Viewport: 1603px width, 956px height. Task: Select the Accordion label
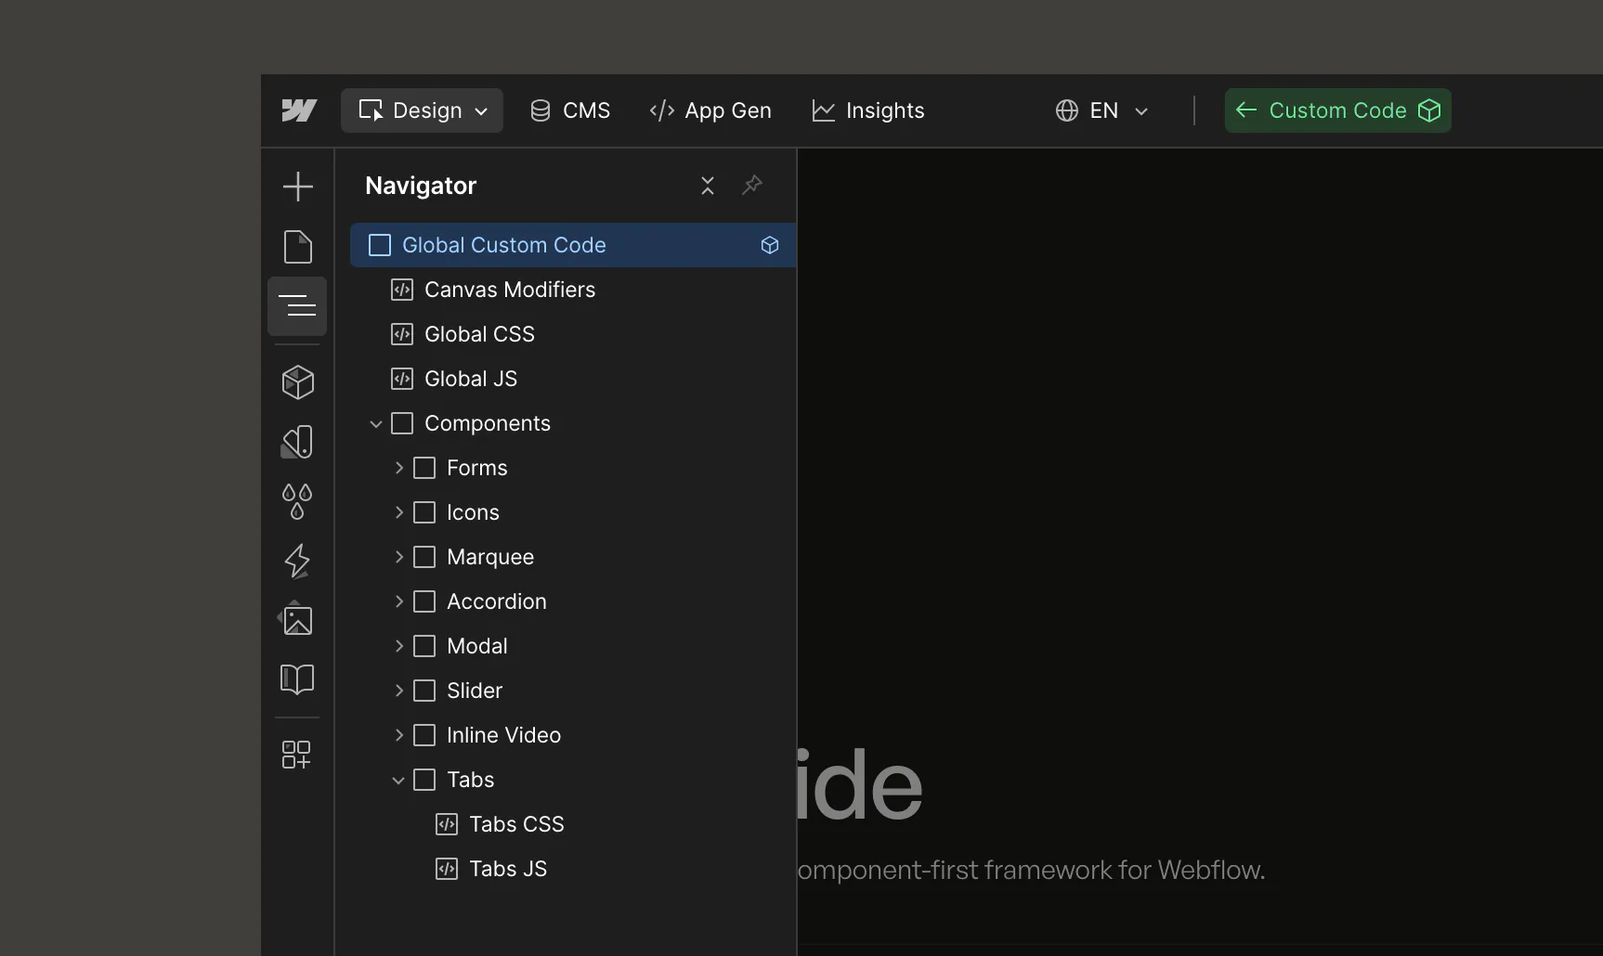pos(497,601)
